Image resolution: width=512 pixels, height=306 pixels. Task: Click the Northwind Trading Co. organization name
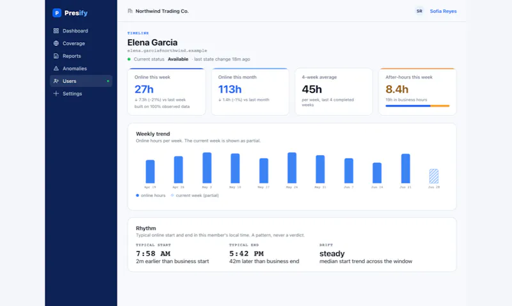point(162,11)
